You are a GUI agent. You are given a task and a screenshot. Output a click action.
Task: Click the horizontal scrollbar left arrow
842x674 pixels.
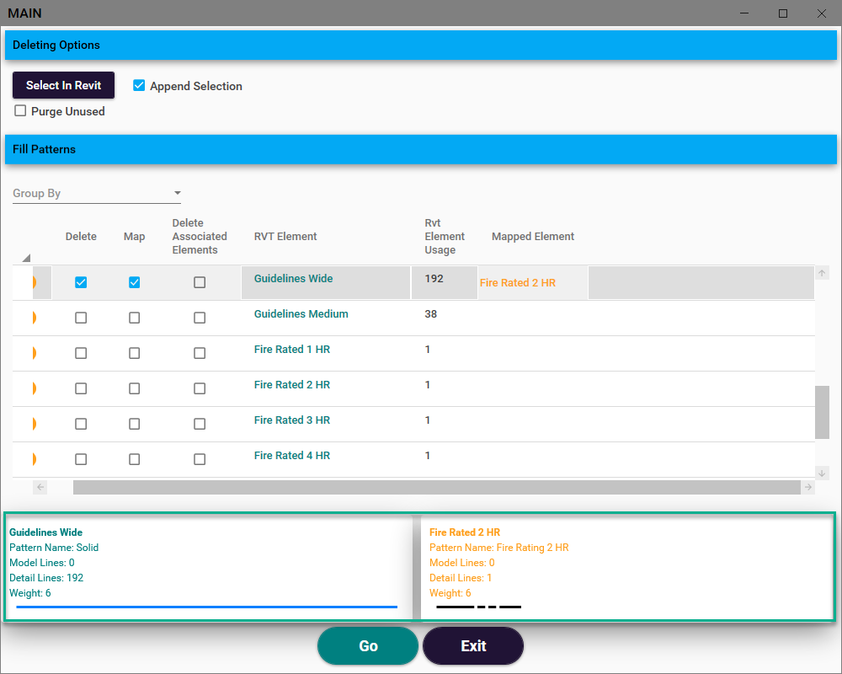[40, 487]
